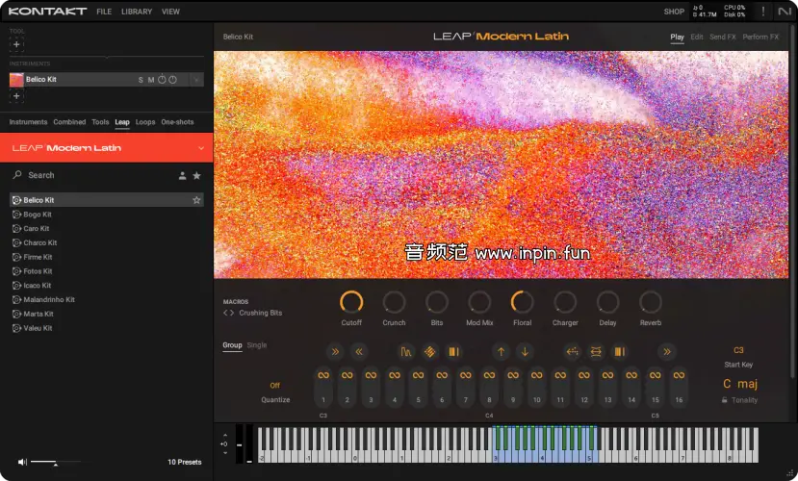Open the Belico Kit instrument dropdown arrow
Viewport: 798px width, 481px height.
[x=196, y=80]
